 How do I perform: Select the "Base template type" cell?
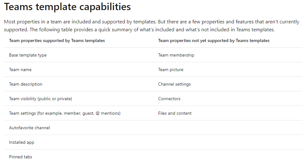click(x=28, y=55)
